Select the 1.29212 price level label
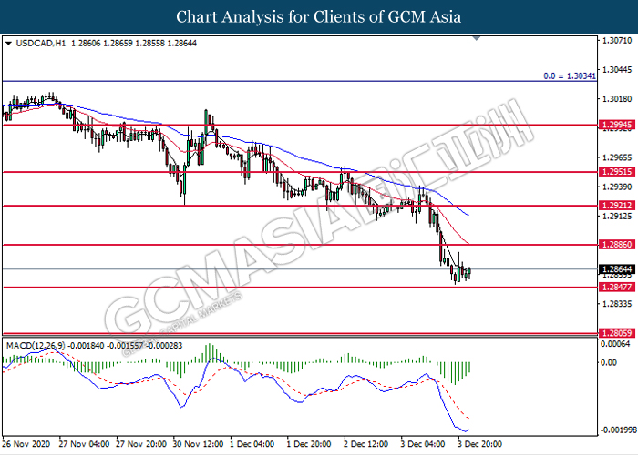The image size is (638, 455). point(616,206)
